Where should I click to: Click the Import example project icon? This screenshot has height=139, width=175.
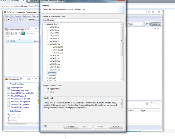(9, 90)
